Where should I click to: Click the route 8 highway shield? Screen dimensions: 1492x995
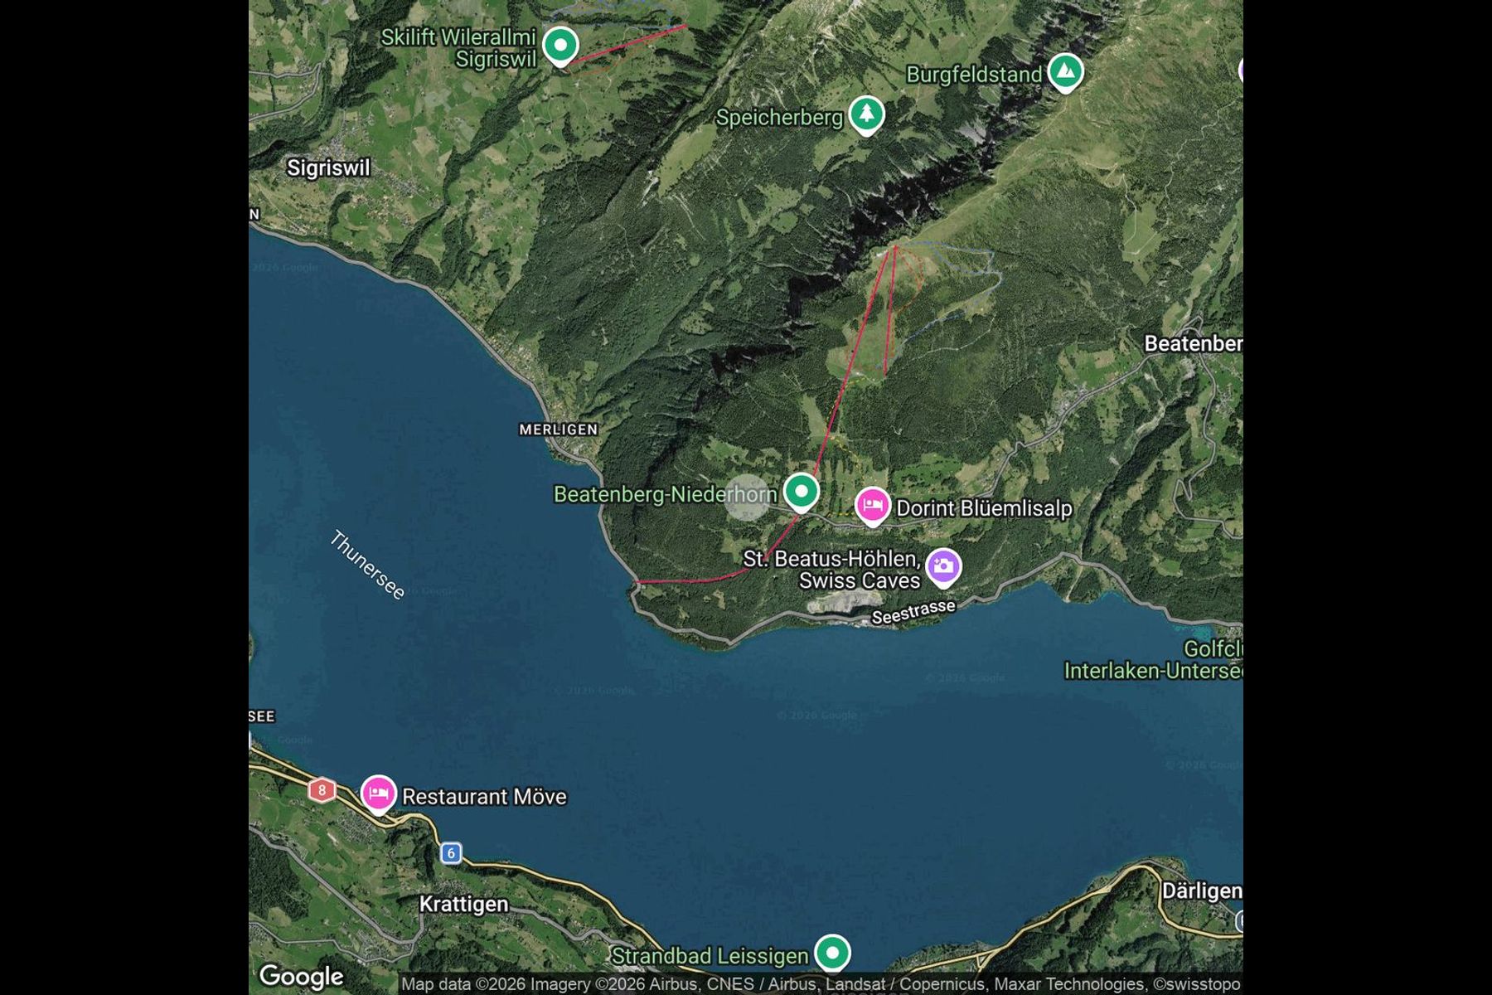(x=322, y=790)
